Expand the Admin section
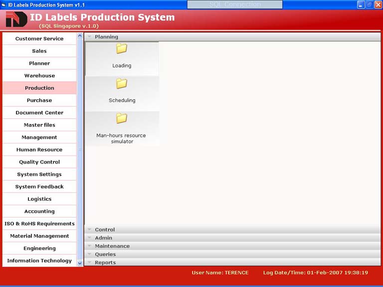This screenshot has height=287, width=383. click(x=103, y=238)
